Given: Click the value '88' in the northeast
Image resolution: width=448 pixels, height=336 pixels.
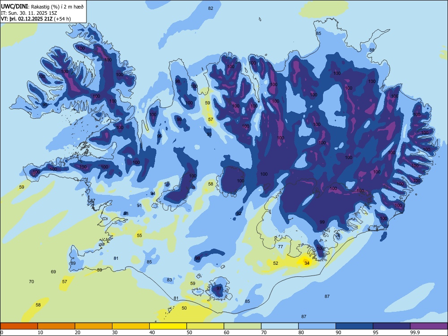Looking at the screenshot, I should pos(372,50).
